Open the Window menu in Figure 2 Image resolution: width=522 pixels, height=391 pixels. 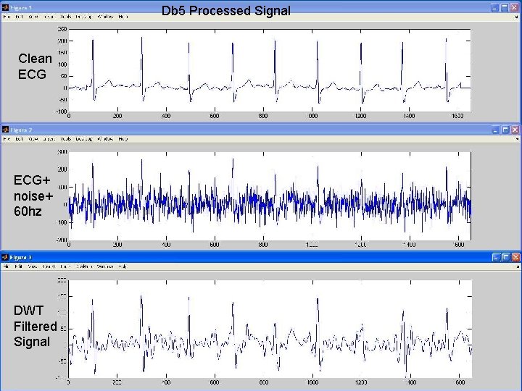tap(105, 139)
